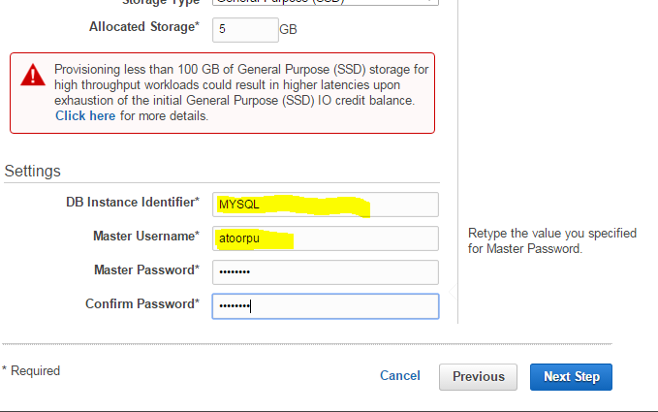Click into the Confirm Password field
Viewport: 658px width, 412px height.
[325, 305]
